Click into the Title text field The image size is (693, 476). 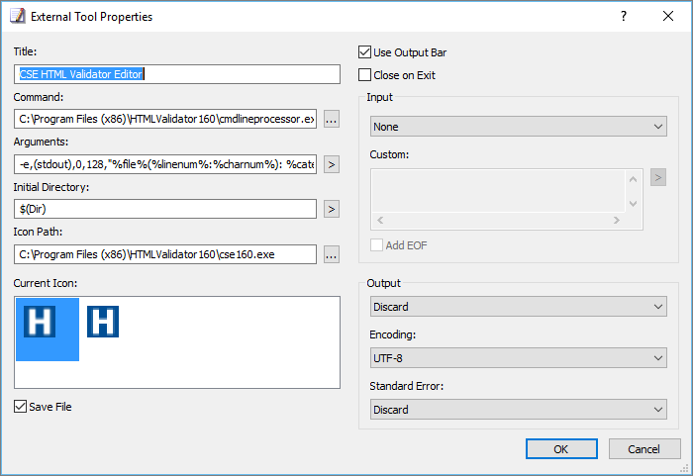point(177,74)
